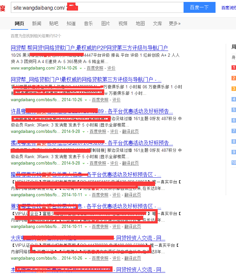The image size is (236, 275).
Task: Click the red rank 1 badge in sidebar
Action: point(234,68)
